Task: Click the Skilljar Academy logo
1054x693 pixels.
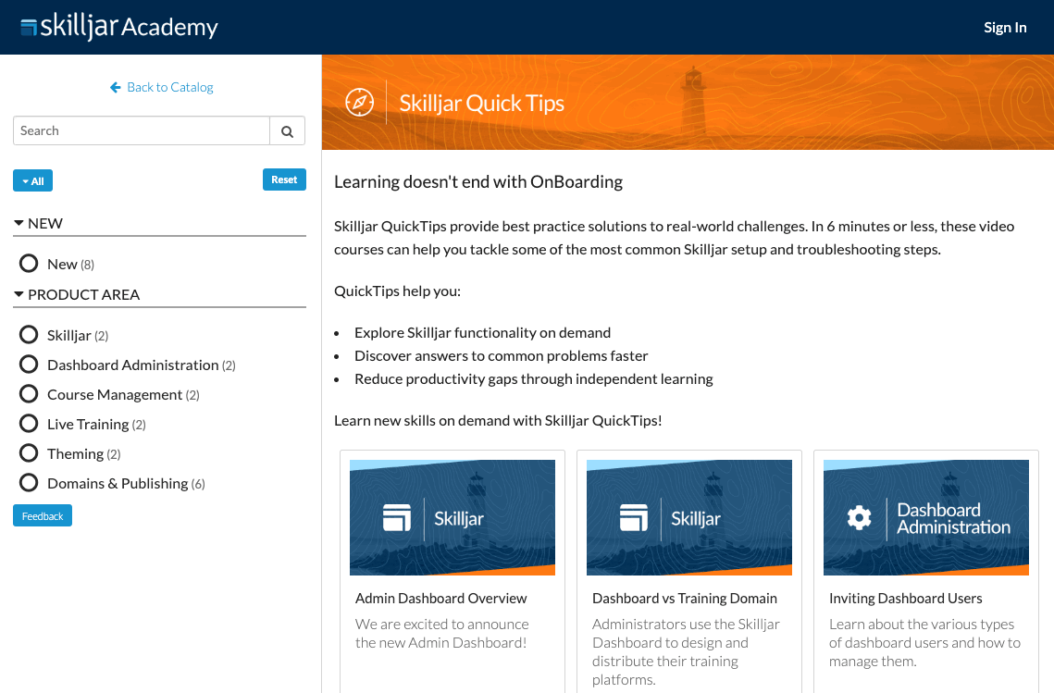Action: pyautogui.click(x=119, y=27)
